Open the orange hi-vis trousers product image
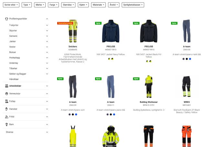This screenshot has height=147, width=207. coord(187,136)
